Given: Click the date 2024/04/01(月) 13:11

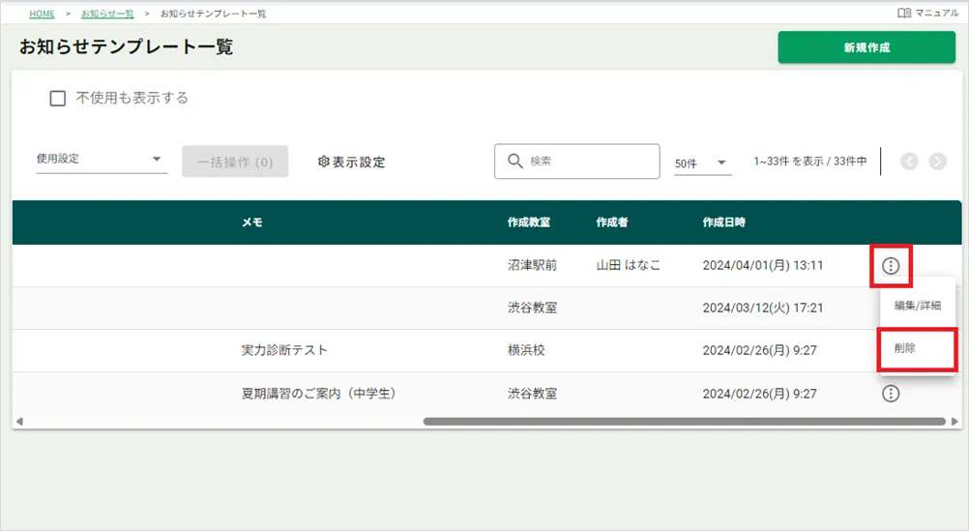Looking at the screenshot, I should [x=763, y=265].
